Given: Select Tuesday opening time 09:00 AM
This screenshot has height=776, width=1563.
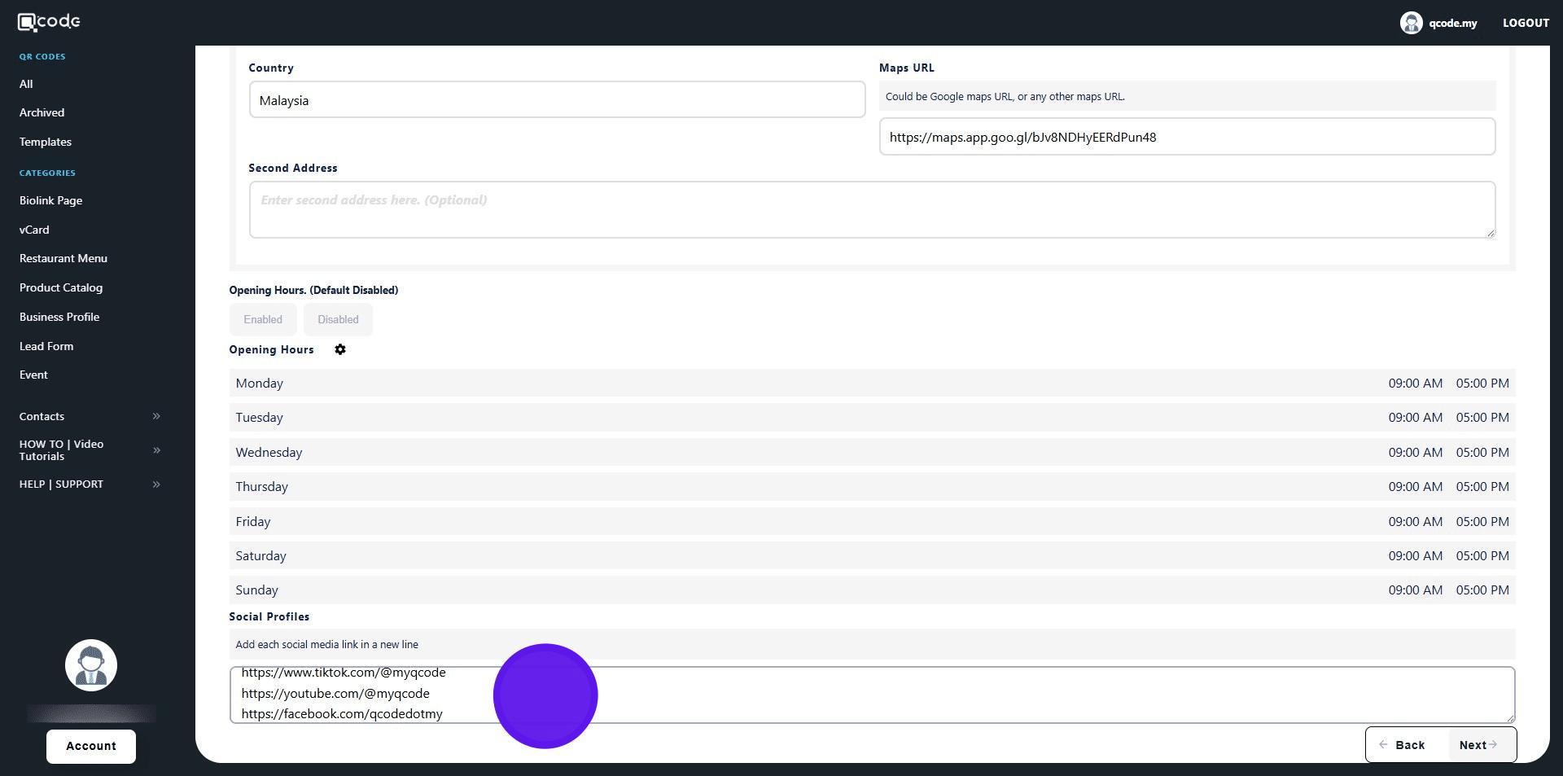Looking at the screenshot, I should tap(1415, 417).
